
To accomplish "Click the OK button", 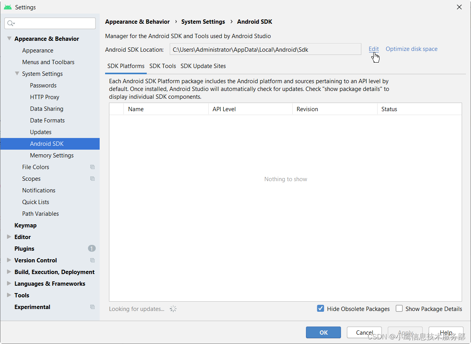I will [x=323, y=332].
